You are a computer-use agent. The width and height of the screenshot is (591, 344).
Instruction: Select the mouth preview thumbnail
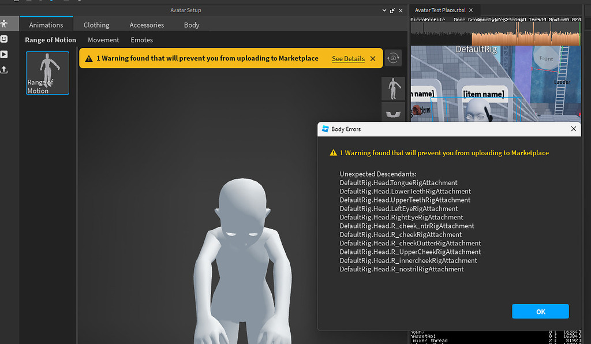coord(393,113)
